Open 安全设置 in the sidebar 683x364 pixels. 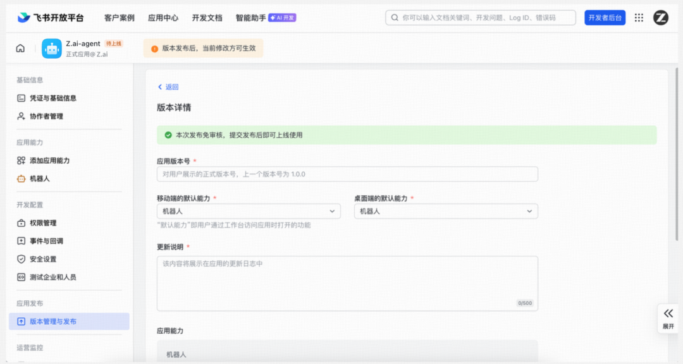(x=43, y=259)
